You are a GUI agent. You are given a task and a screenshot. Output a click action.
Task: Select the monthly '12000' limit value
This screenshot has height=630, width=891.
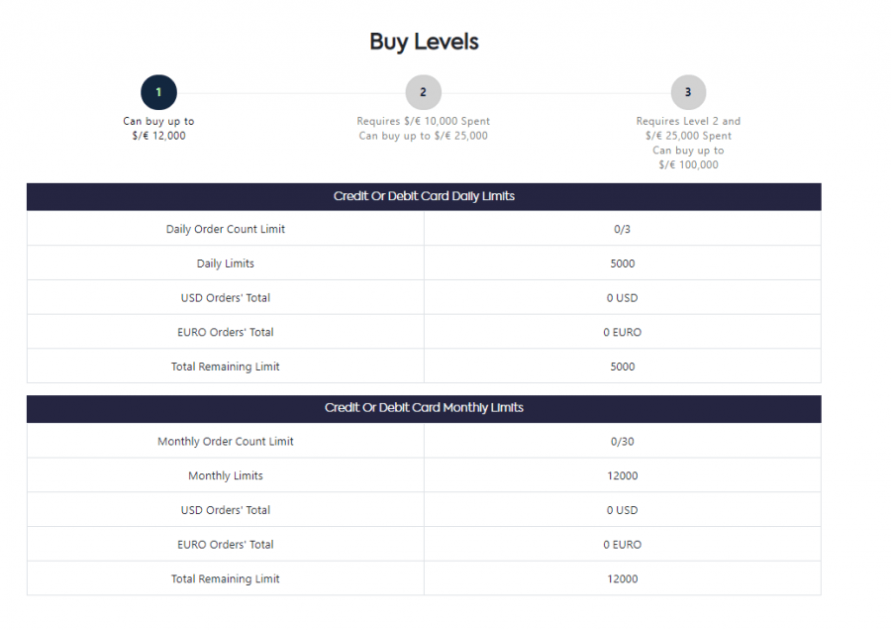tap(623, 475)
